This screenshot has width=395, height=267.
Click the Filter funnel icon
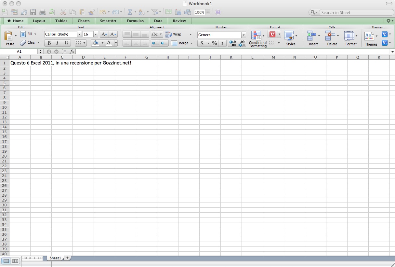[154, 12]
